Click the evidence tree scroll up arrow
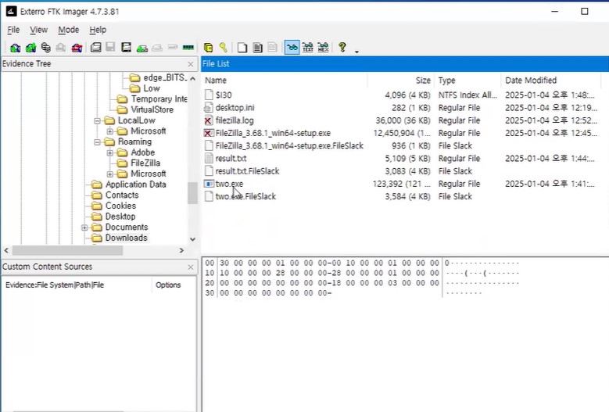Image resolution: width=609 pixels, height=412 pixels. [192, 79]
